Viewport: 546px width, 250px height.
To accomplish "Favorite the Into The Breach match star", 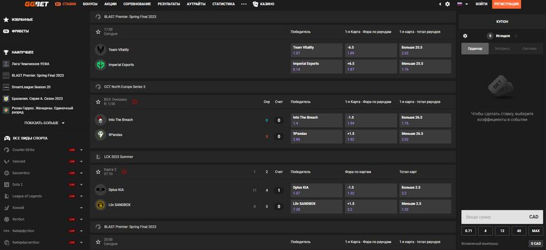I will (98, 102).
